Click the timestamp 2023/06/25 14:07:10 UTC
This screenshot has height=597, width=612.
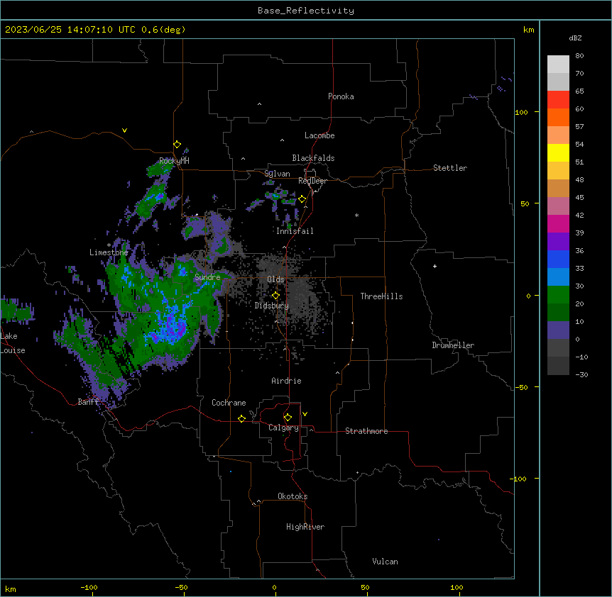pyautogui.click(x=70, y=30)
